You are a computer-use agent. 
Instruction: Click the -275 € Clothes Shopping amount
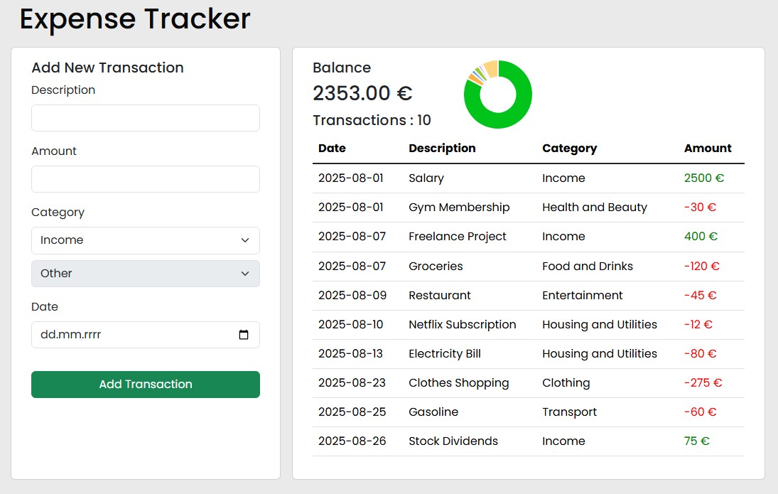(703, 383)
